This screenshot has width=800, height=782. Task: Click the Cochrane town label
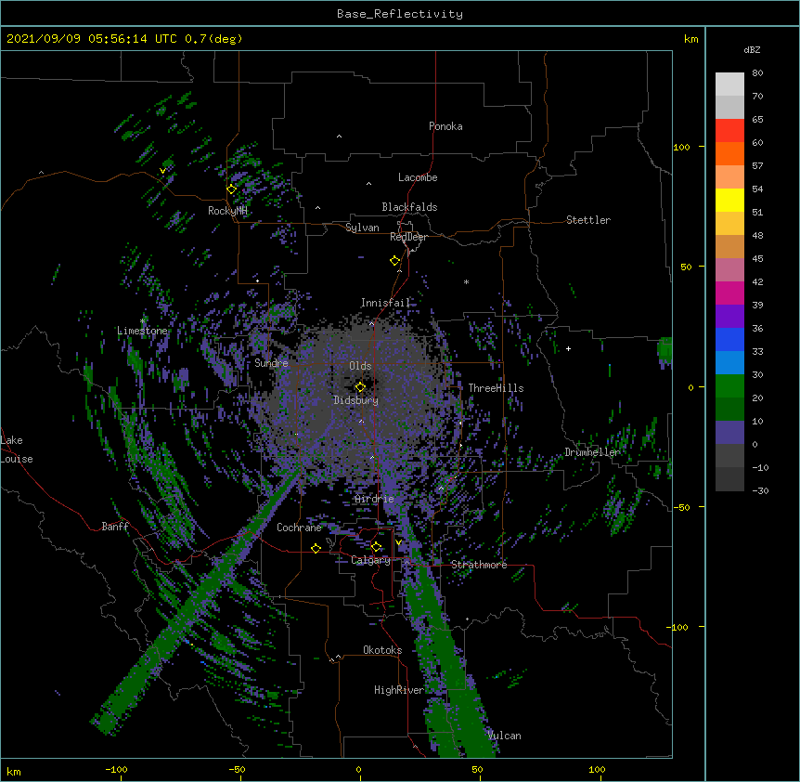pos(299,528)
